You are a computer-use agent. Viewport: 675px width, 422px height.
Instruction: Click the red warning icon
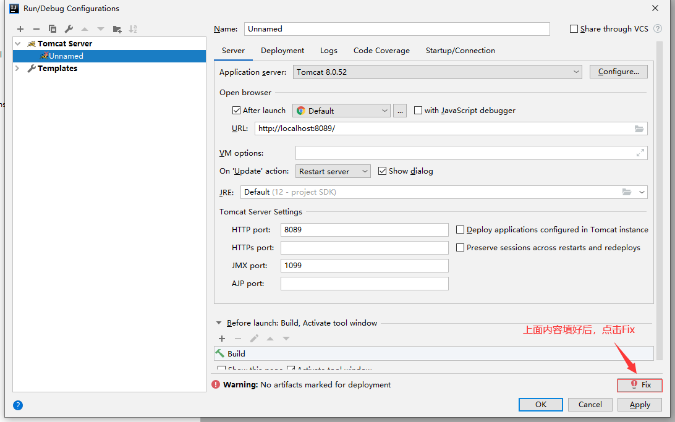pyautogui.click(x=216, y=384)
